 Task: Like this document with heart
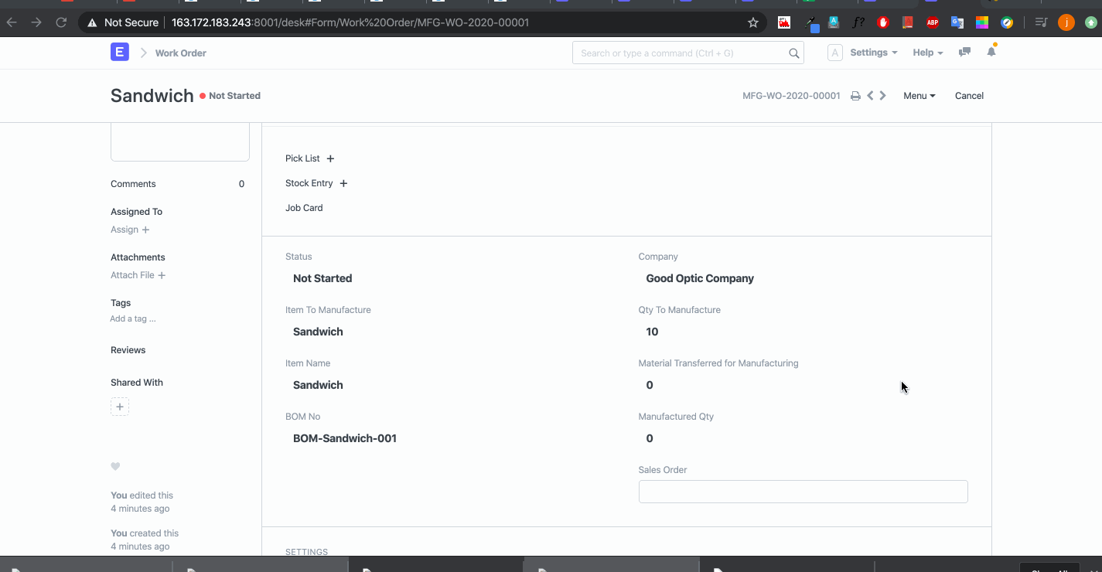(115, 466)
